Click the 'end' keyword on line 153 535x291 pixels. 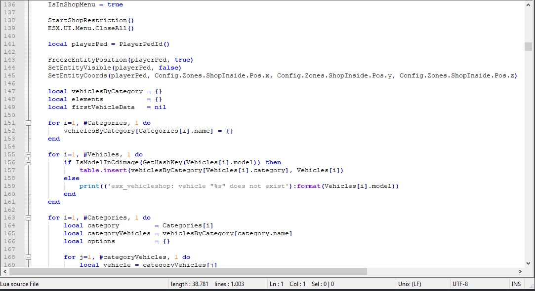pos(54,139)
